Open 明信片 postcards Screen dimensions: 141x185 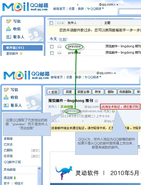coord(19,183)
